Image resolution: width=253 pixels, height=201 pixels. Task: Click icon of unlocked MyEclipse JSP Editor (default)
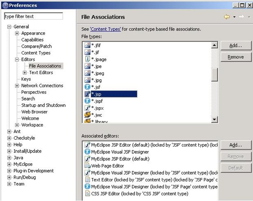tap(87, 159)
